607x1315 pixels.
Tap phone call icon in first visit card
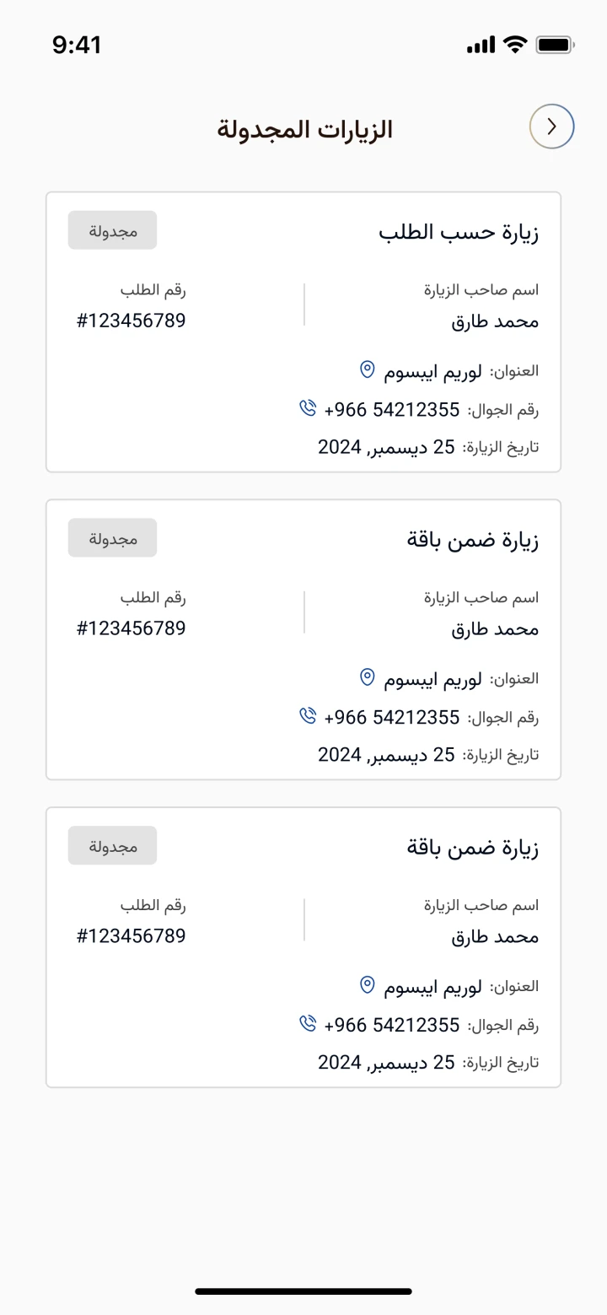coord(307,408)
